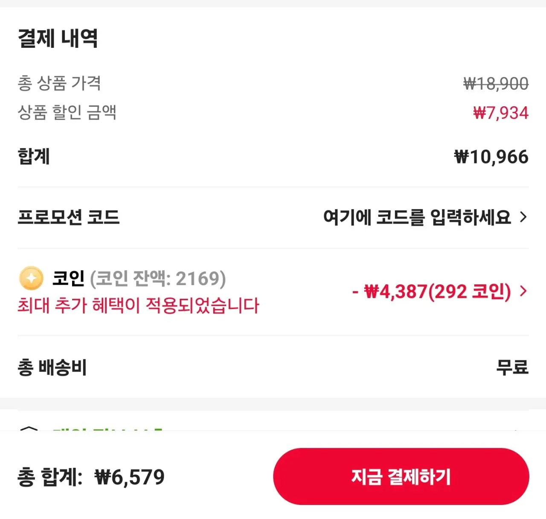Tap '여기에 코드를 입력하세요' to enter code

click(x=417, y=217)
